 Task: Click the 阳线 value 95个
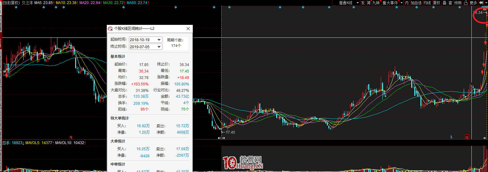pyautogui.click(x=145, y=109)
